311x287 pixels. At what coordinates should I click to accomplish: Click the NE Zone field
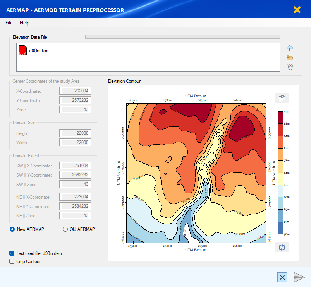75,215
